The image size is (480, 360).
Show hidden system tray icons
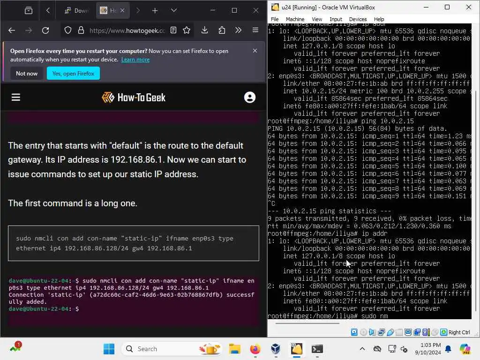(x=362, y=349)
